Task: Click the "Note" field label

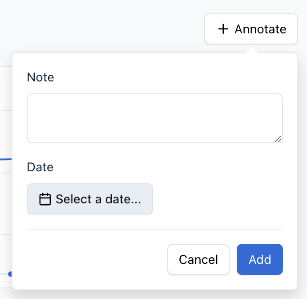Action: click(40, 77)
